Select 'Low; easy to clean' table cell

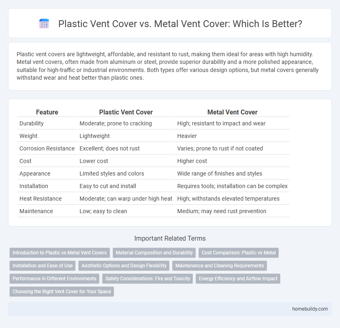click(103, 211)
